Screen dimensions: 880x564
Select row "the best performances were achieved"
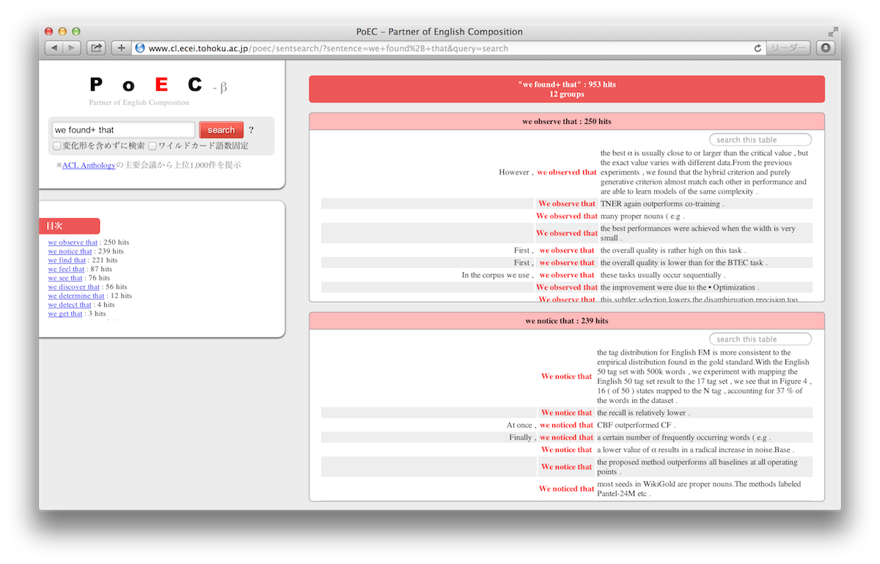click(x=567, y=233)
